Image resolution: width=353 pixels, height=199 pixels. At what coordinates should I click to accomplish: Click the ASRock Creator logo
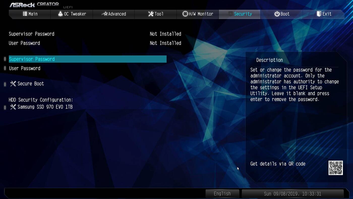point(34,5)
